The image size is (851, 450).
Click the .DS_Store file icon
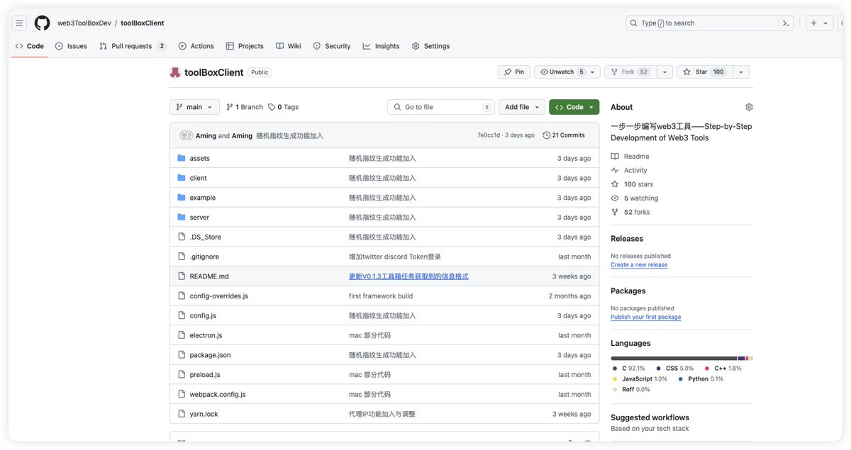click(182, 237)
